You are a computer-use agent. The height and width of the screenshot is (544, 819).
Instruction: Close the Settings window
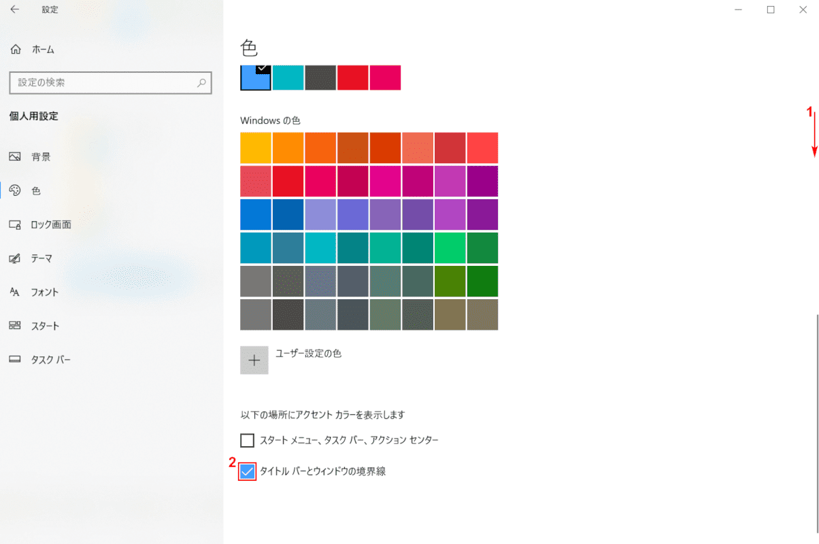click(x=803, y=10)
